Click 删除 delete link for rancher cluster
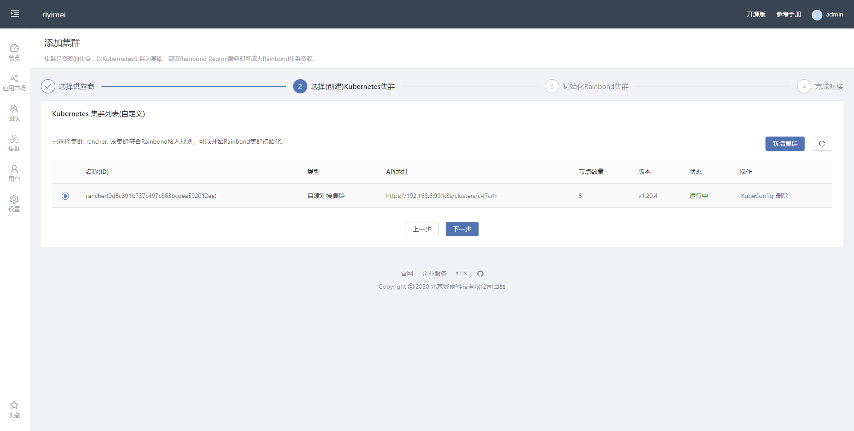Viewport: 854px width, 431px height. [782, 196]
